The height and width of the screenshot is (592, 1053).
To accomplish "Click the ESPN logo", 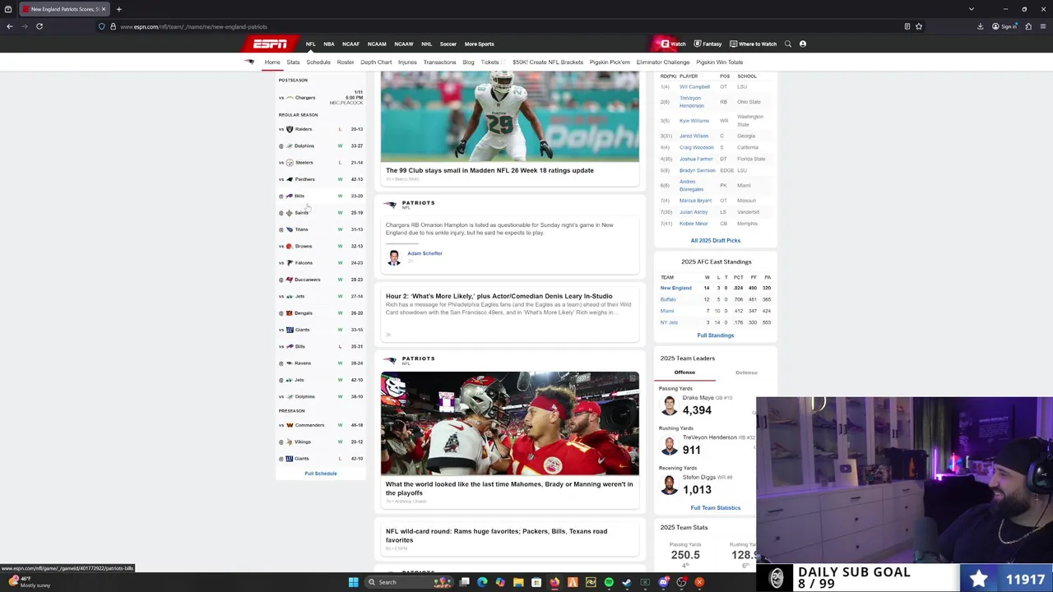I will (x=270, y=44).
